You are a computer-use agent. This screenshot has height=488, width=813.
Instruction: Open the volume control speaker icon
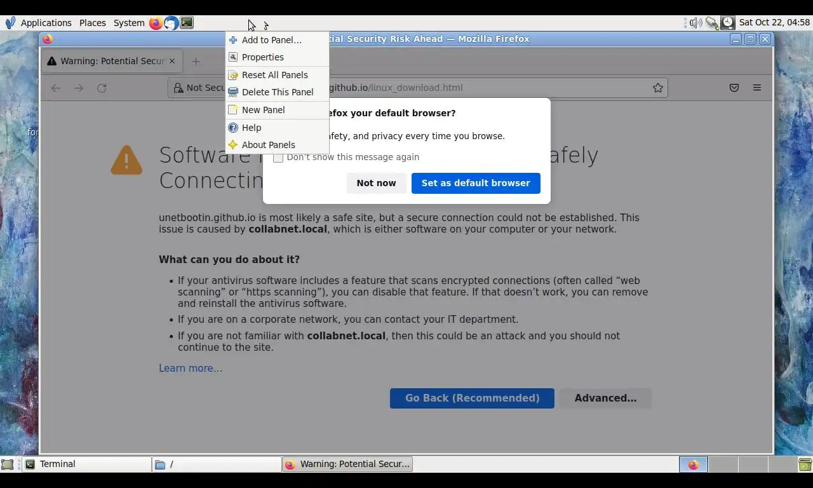[x=696, y=23]
